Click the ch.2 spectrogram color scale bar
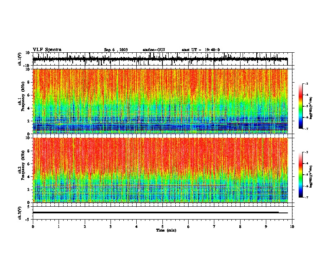The height and width of the screenshot is (254, 329). (x=300, y=175)
